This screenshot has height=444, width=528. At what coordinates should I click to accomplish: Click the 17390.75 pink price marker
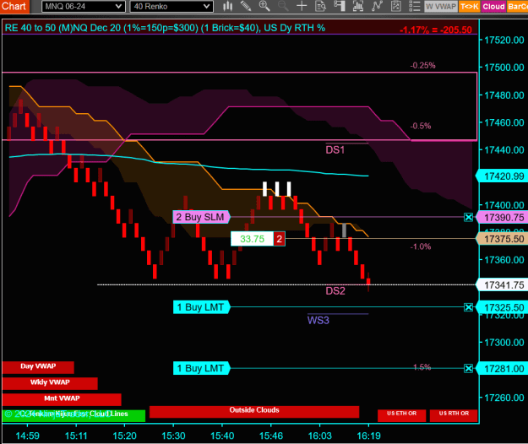click(502, 217)
